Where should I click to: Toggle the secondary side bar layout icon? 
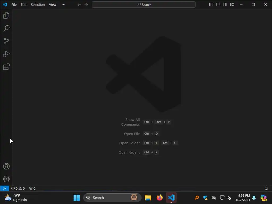pyautogui.click(x=225, y=5)
